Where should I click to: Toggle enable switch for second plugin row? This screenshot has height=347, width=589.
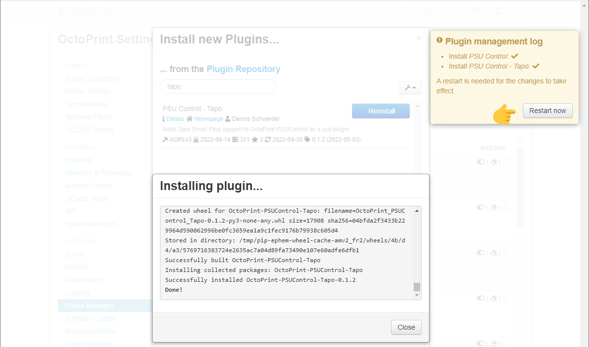click(x=481, y=208)
